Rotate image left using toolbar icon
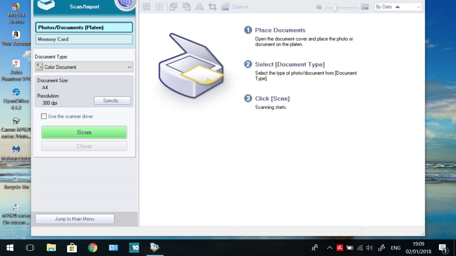The image size is (456, 256). click(173, 7)
